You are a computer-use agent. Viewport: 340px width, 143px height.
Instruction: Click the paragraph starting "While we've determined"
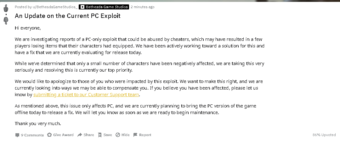click(x=139, y=67)
